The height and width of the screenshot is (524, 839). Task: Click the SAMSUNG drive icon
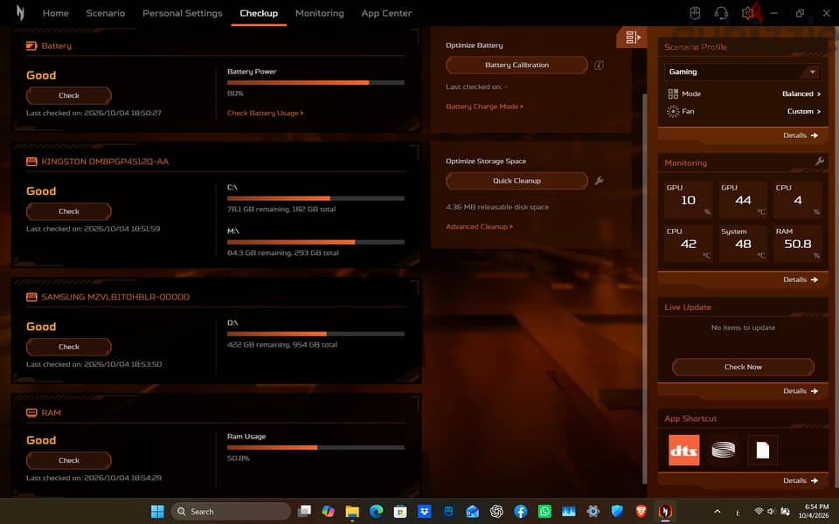tap(31, 297)
